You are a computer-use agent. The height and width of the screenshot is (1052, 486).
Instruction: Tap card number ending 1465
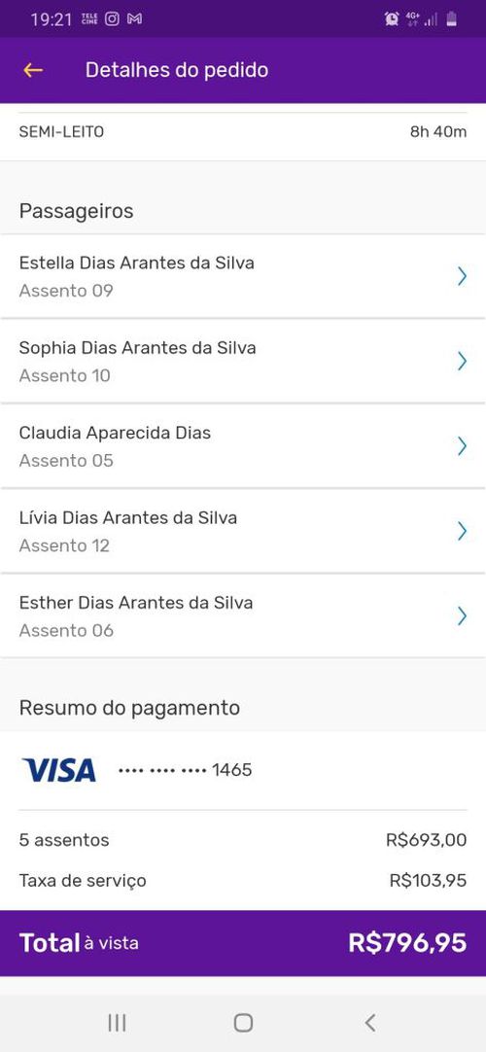(185, 769)
